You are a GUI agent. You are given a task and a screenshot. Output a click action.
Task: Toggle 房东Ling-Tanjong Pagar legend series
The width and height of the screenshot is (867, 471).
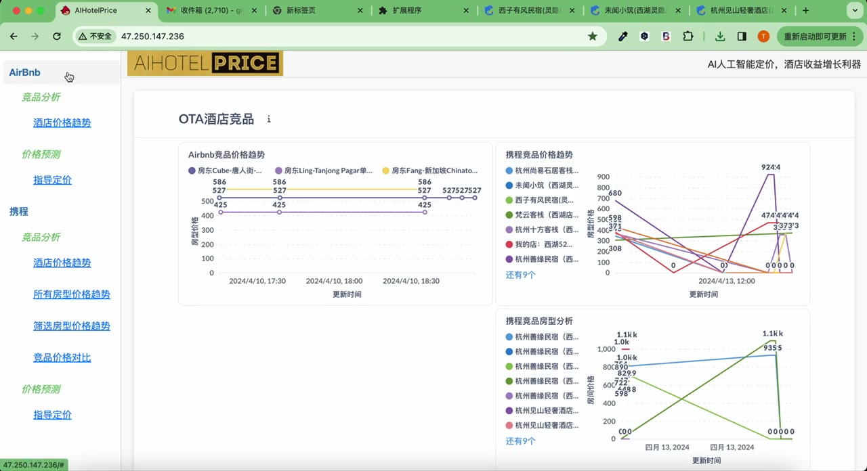tap(324, 171)
